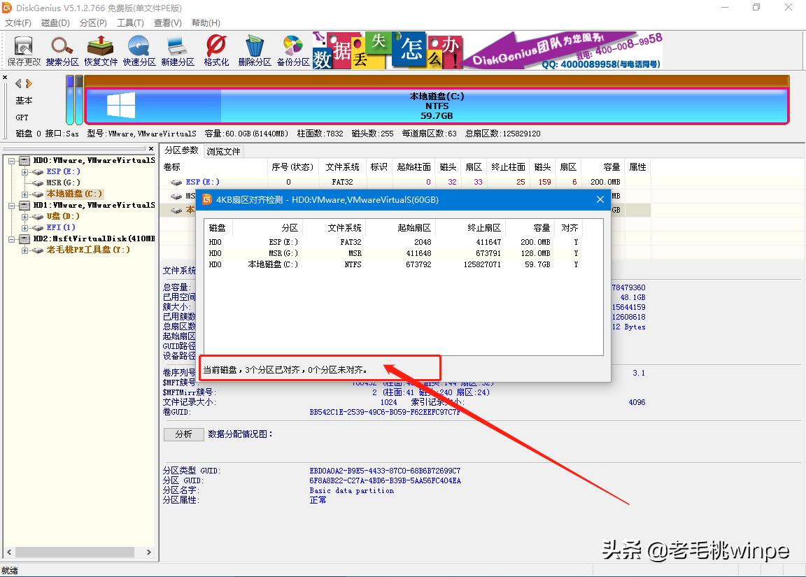Screen dimensions: 806x577
Task: Expand the 老毛桃PE工具盘 (Y:) node
Action: [x=24, y=250]
